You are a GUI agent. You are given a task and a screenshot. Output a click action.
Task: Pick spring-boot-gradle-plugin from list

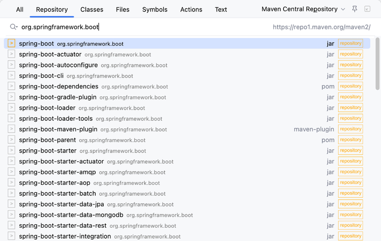click(58, 97)
